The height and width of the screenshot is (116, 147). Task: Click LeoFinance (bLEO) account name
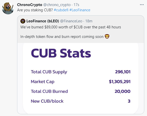(43, 21)
